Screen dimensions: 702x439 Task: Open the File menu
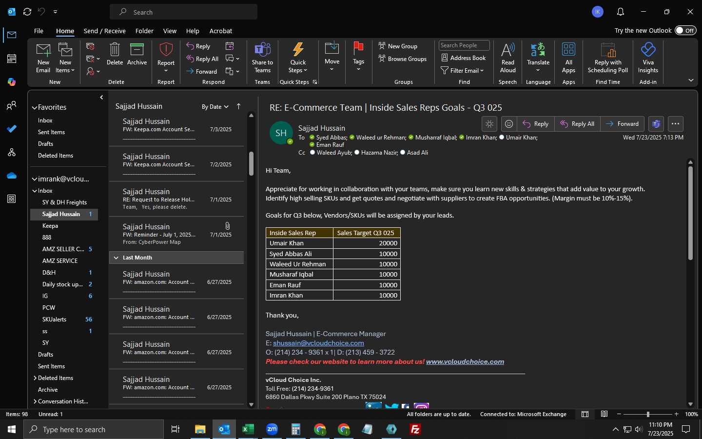(39, 31)
